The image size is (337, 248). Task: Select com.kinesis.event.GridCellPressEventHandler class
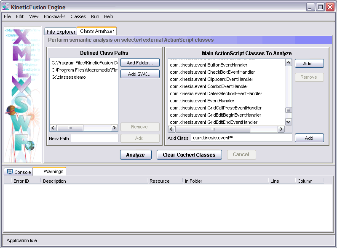coord(227,108)
